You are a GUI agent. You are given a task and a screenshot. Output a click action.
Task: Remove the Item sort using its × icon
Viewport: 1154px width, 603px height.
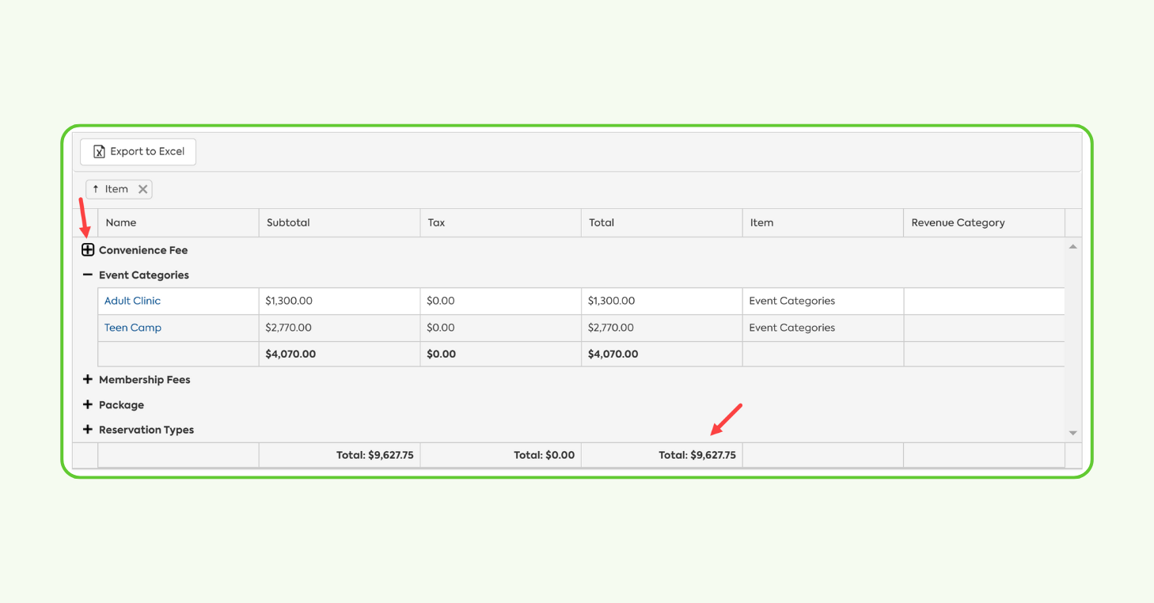[x=142, y=188]
